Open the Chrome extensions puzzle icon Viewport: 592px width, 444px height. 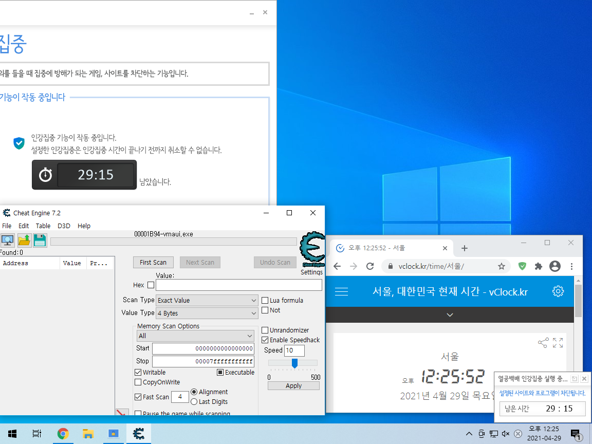pos(539,266)
